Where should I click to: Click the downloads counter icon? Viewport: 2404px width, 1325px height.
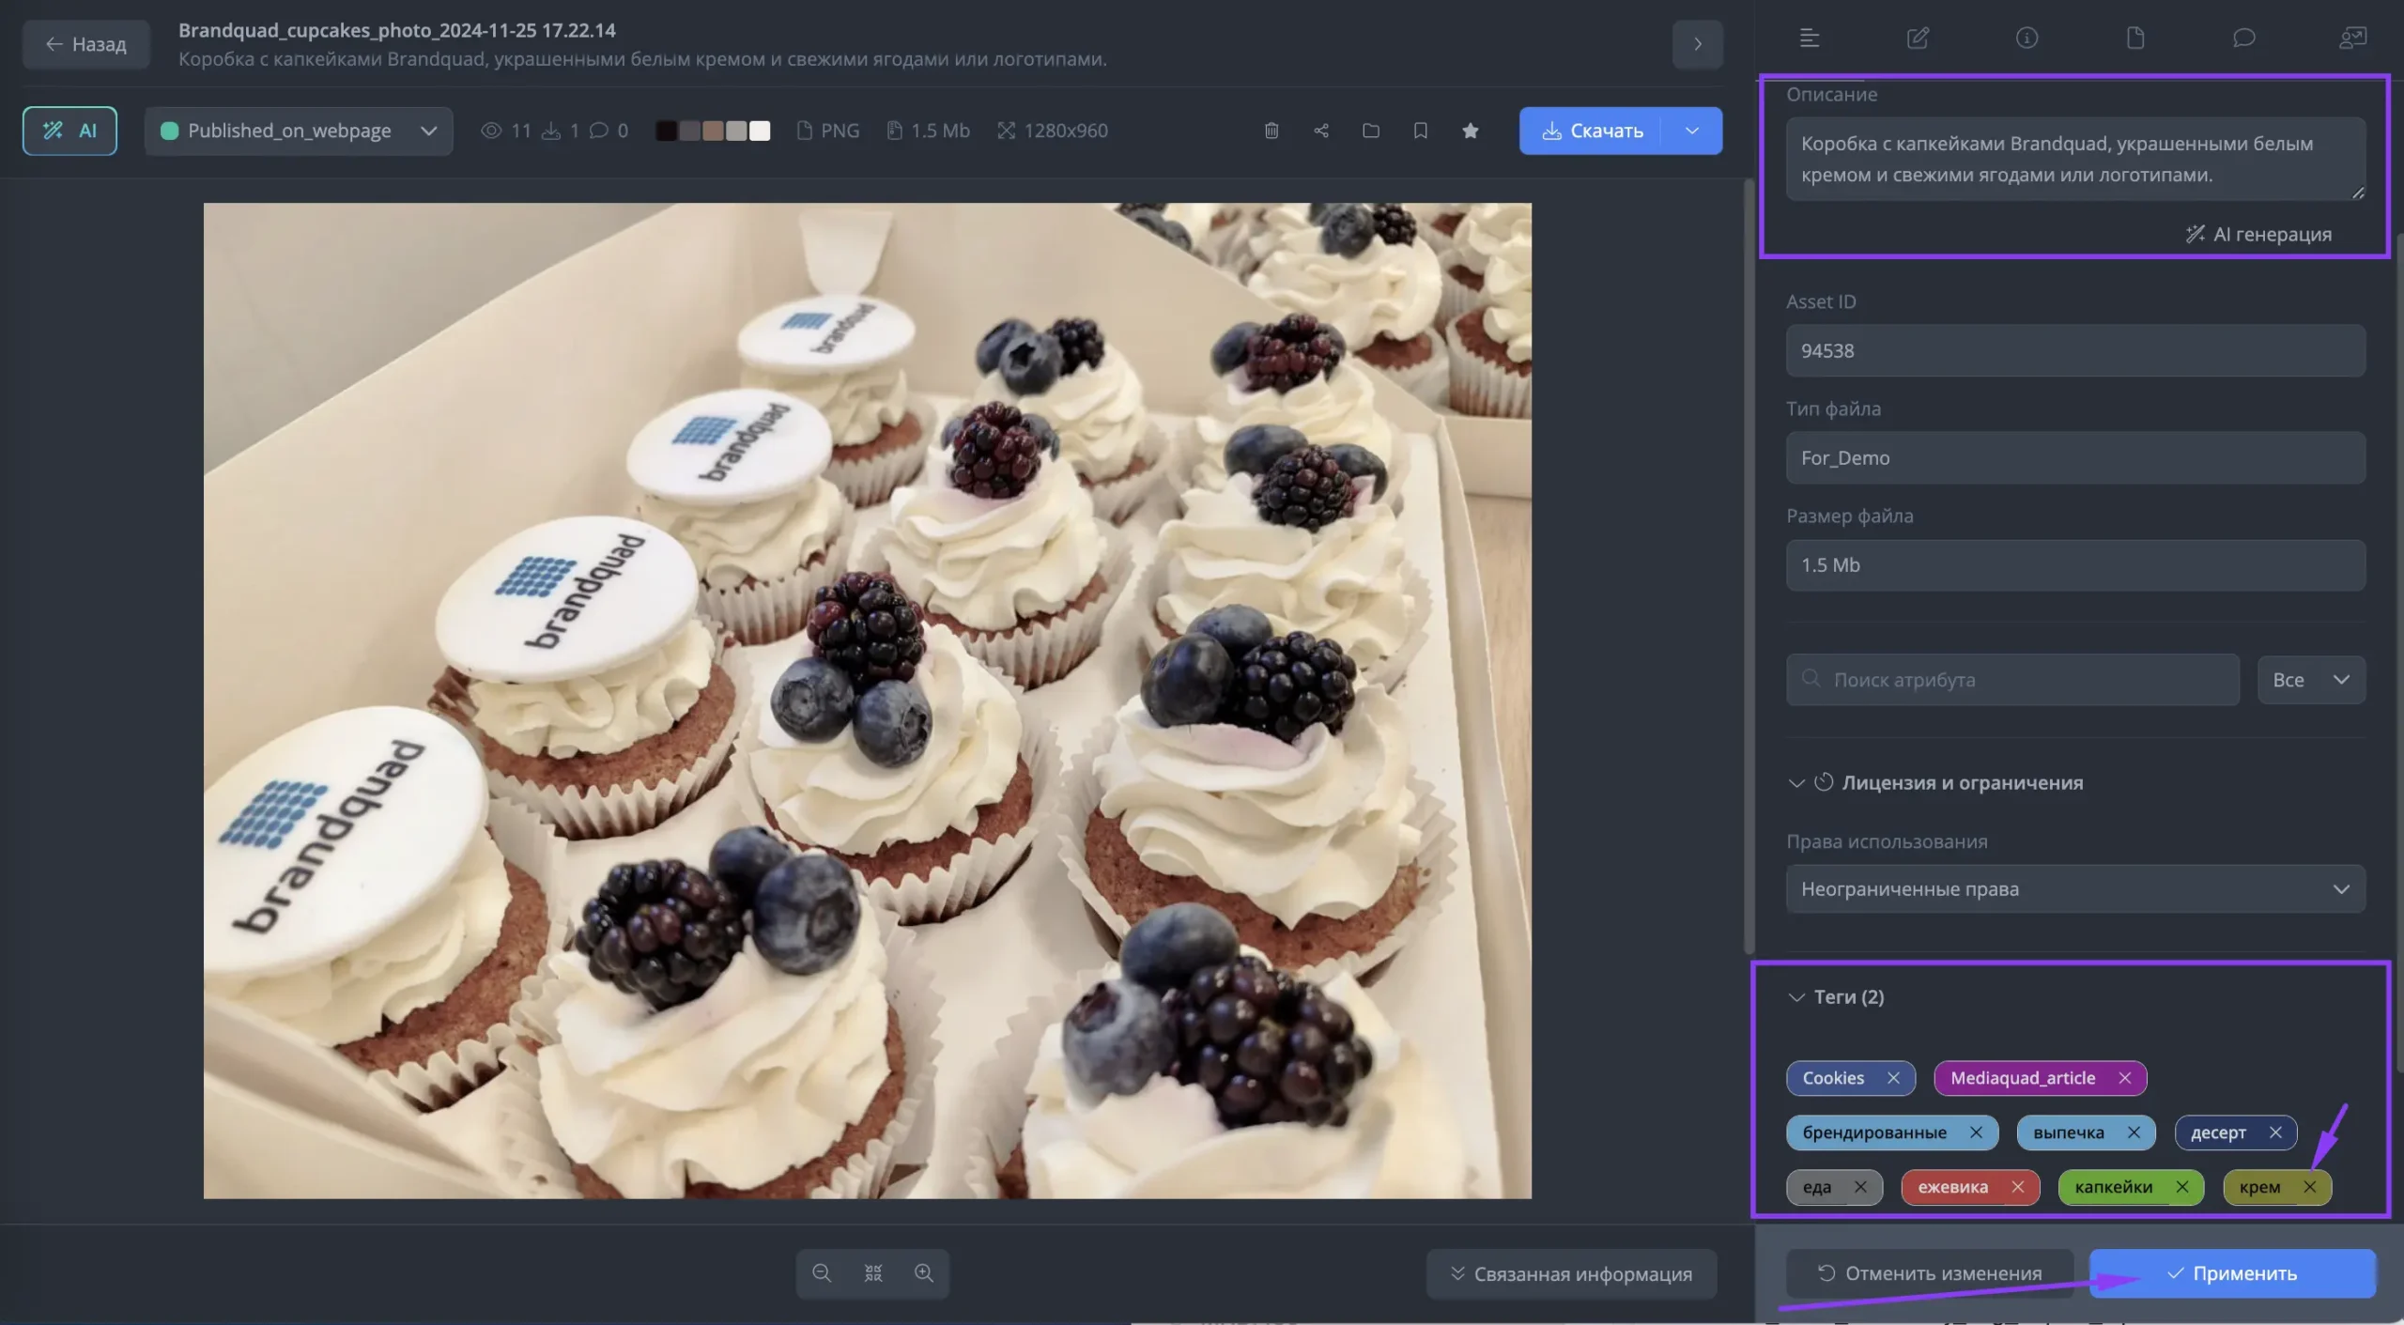tap(552, 131)
